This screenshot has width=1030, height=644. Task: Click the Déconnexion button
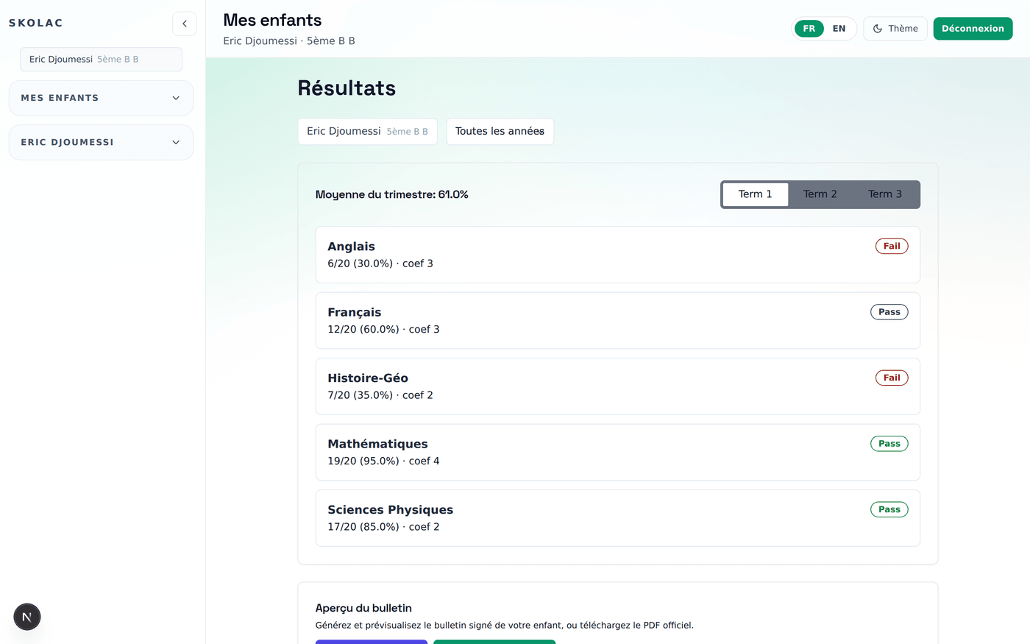tap(973, 29)
